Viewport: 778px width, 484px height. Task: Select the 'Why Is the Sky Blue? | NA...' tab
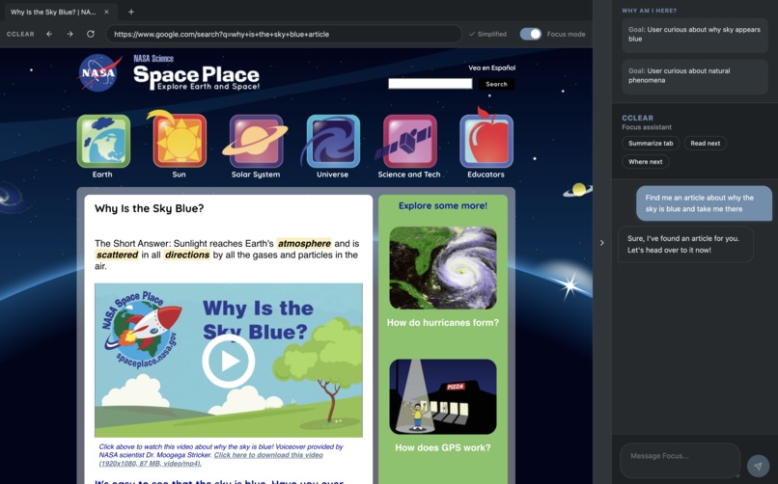[59, 12]
